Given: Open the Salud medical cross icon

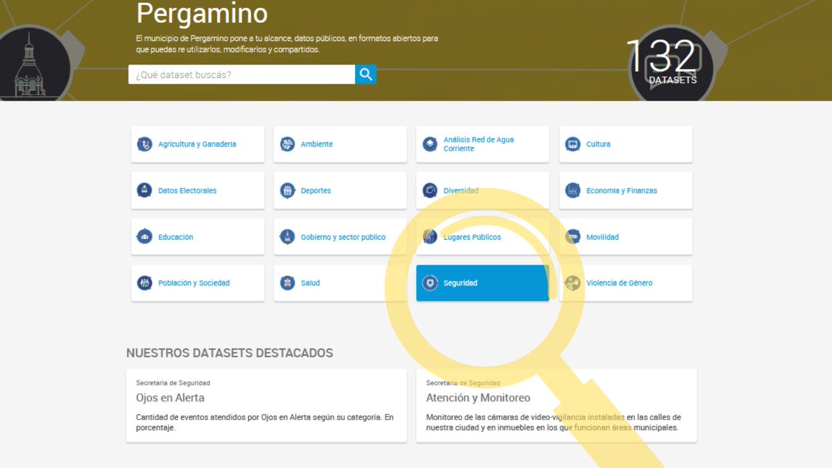Looking at the screenshot, I should point(287,282).
